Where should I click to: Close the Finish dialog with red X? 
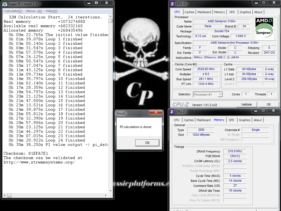click(x=156, y=112)
